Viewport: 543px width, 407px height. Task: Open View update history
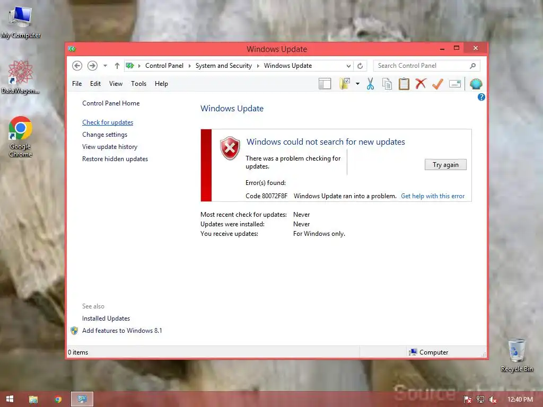pos(110,147)
